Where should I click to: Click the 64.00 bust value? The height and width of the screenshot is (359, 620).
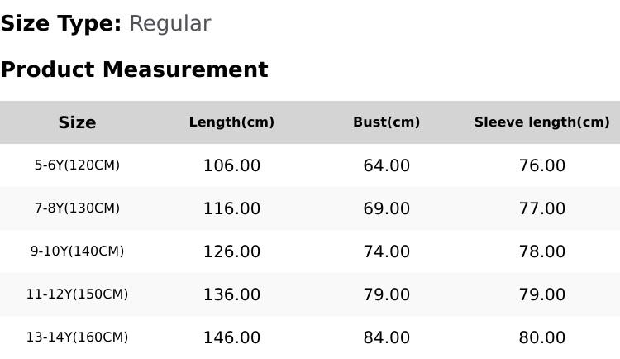(x=386, y=165)
